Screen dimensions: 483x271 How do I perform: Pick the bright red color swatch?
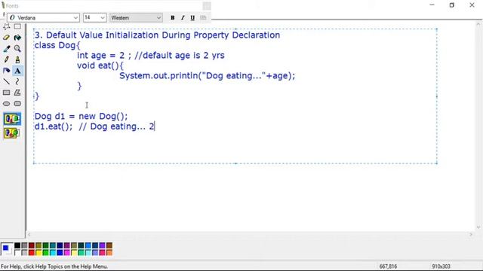32,253
